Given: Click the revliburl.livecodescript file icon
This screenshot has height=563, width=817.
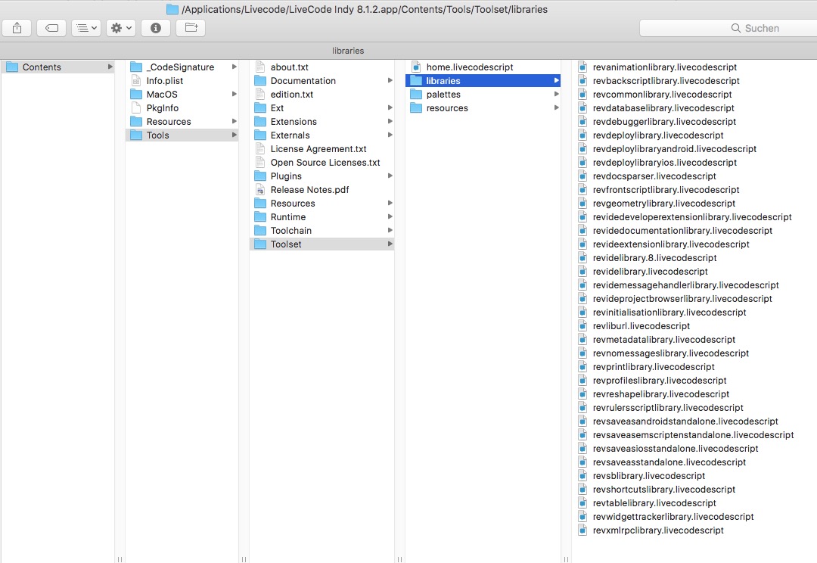Looking at the screenshot, I should (582, 326).
